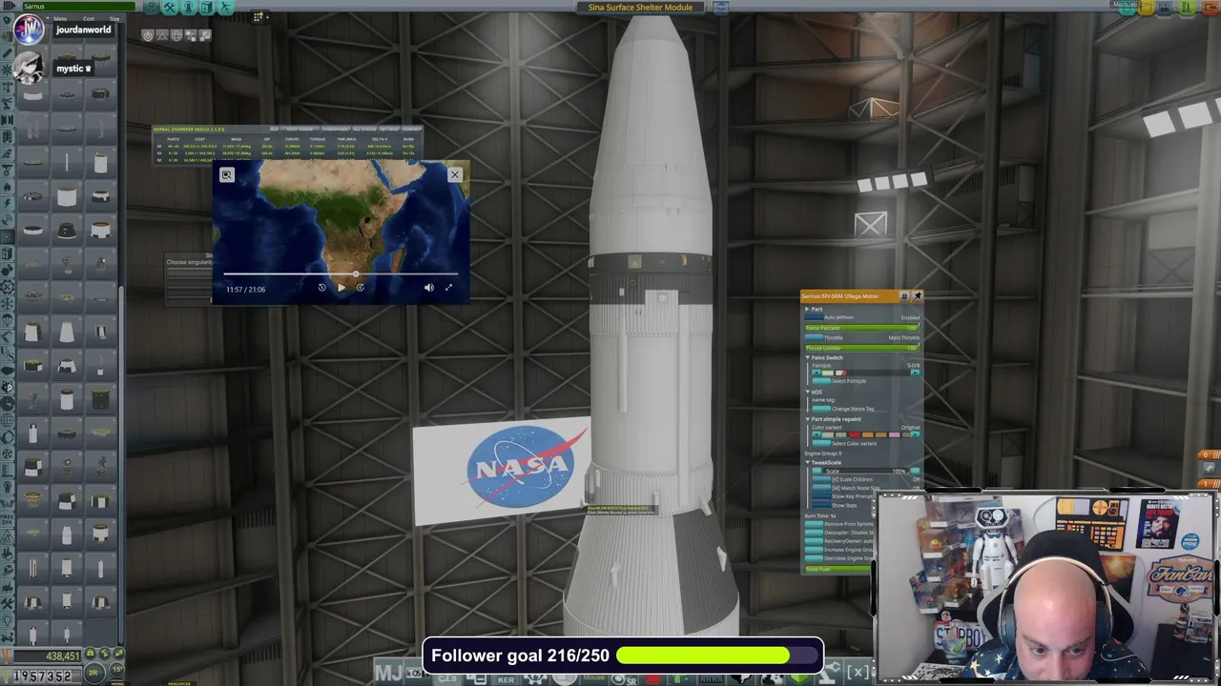This screenshot has height=686, width=1221.
Task: Open the colored grid dropdown menu
Action: click(260, 17)
